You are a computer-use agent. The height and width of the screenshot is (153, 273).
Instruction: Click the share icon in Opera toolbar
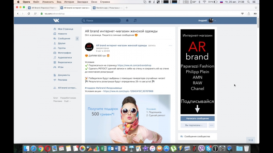click(249, 14)
